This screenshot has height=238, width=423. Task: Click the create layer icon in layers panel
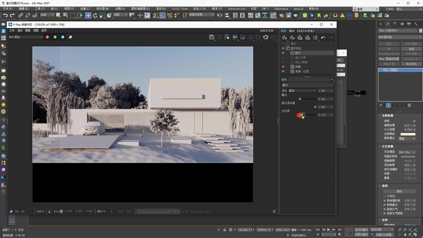[284, 37]
